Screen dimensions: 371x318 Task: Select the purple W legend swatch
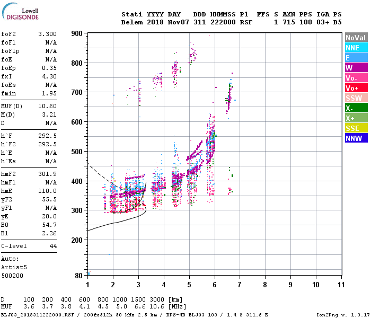click(356, 68)
